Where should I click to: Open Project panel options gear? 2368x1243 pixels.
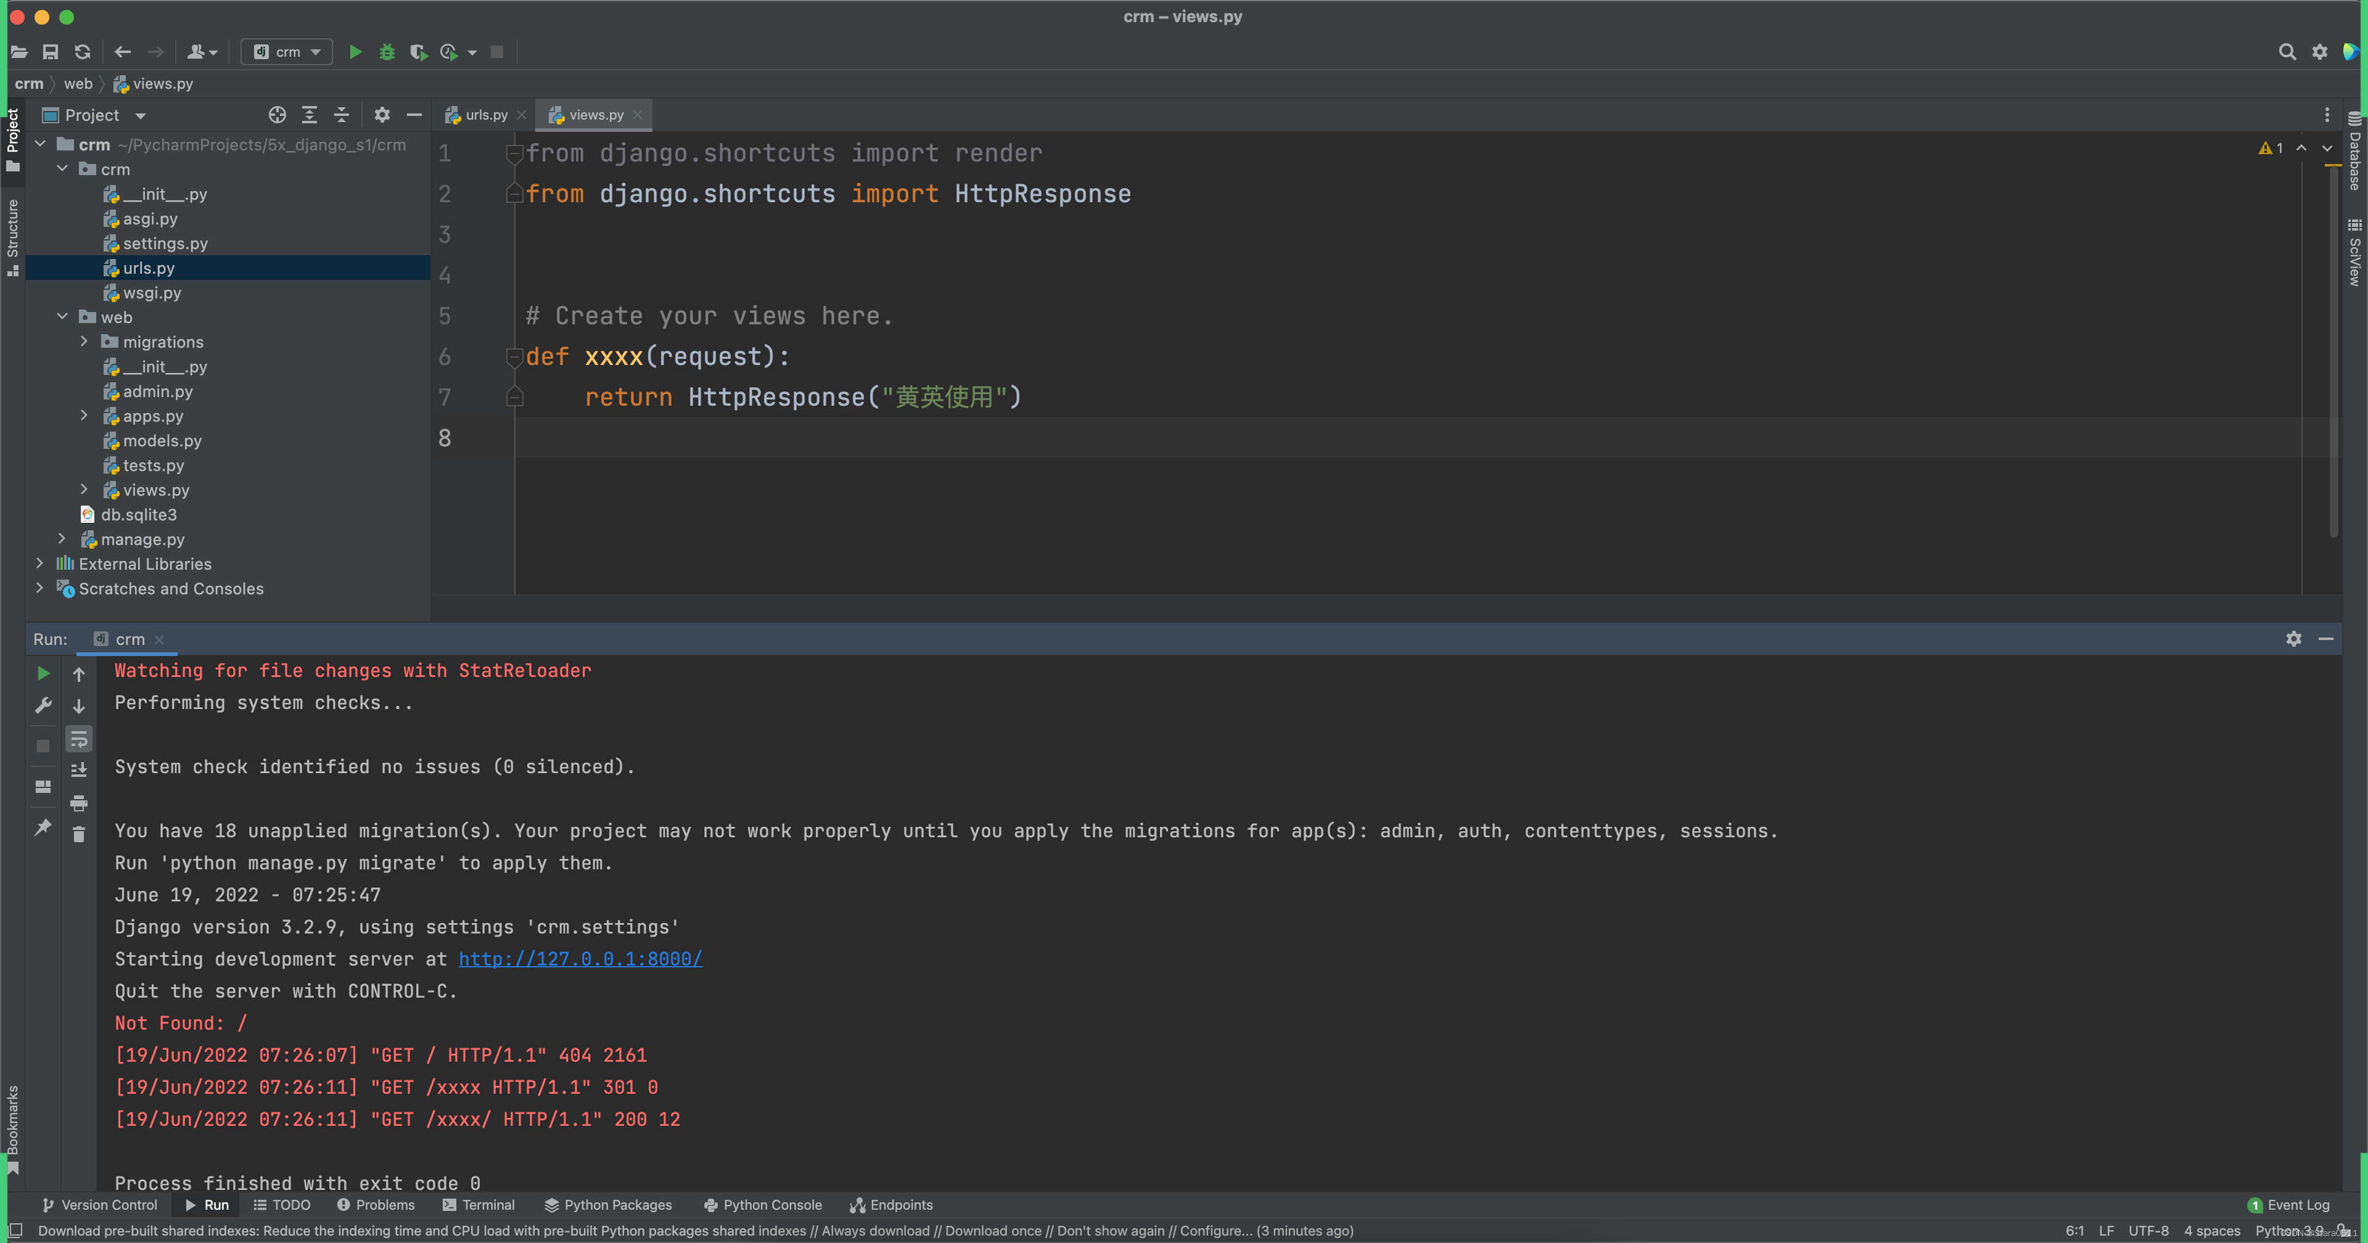point(382,115)
